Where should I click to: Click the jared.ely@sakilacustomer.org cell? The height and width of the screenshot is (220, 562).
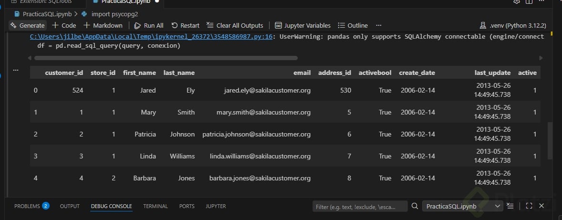(x=267, y=90)
